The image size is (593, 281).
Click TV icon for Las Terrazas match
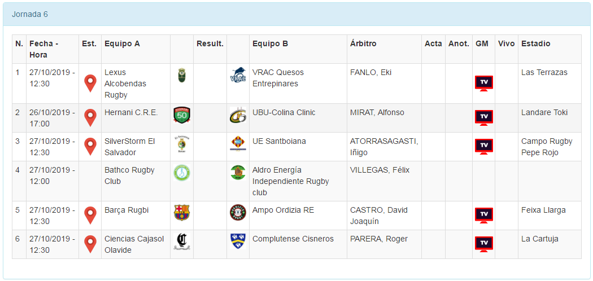pos(483,83)
